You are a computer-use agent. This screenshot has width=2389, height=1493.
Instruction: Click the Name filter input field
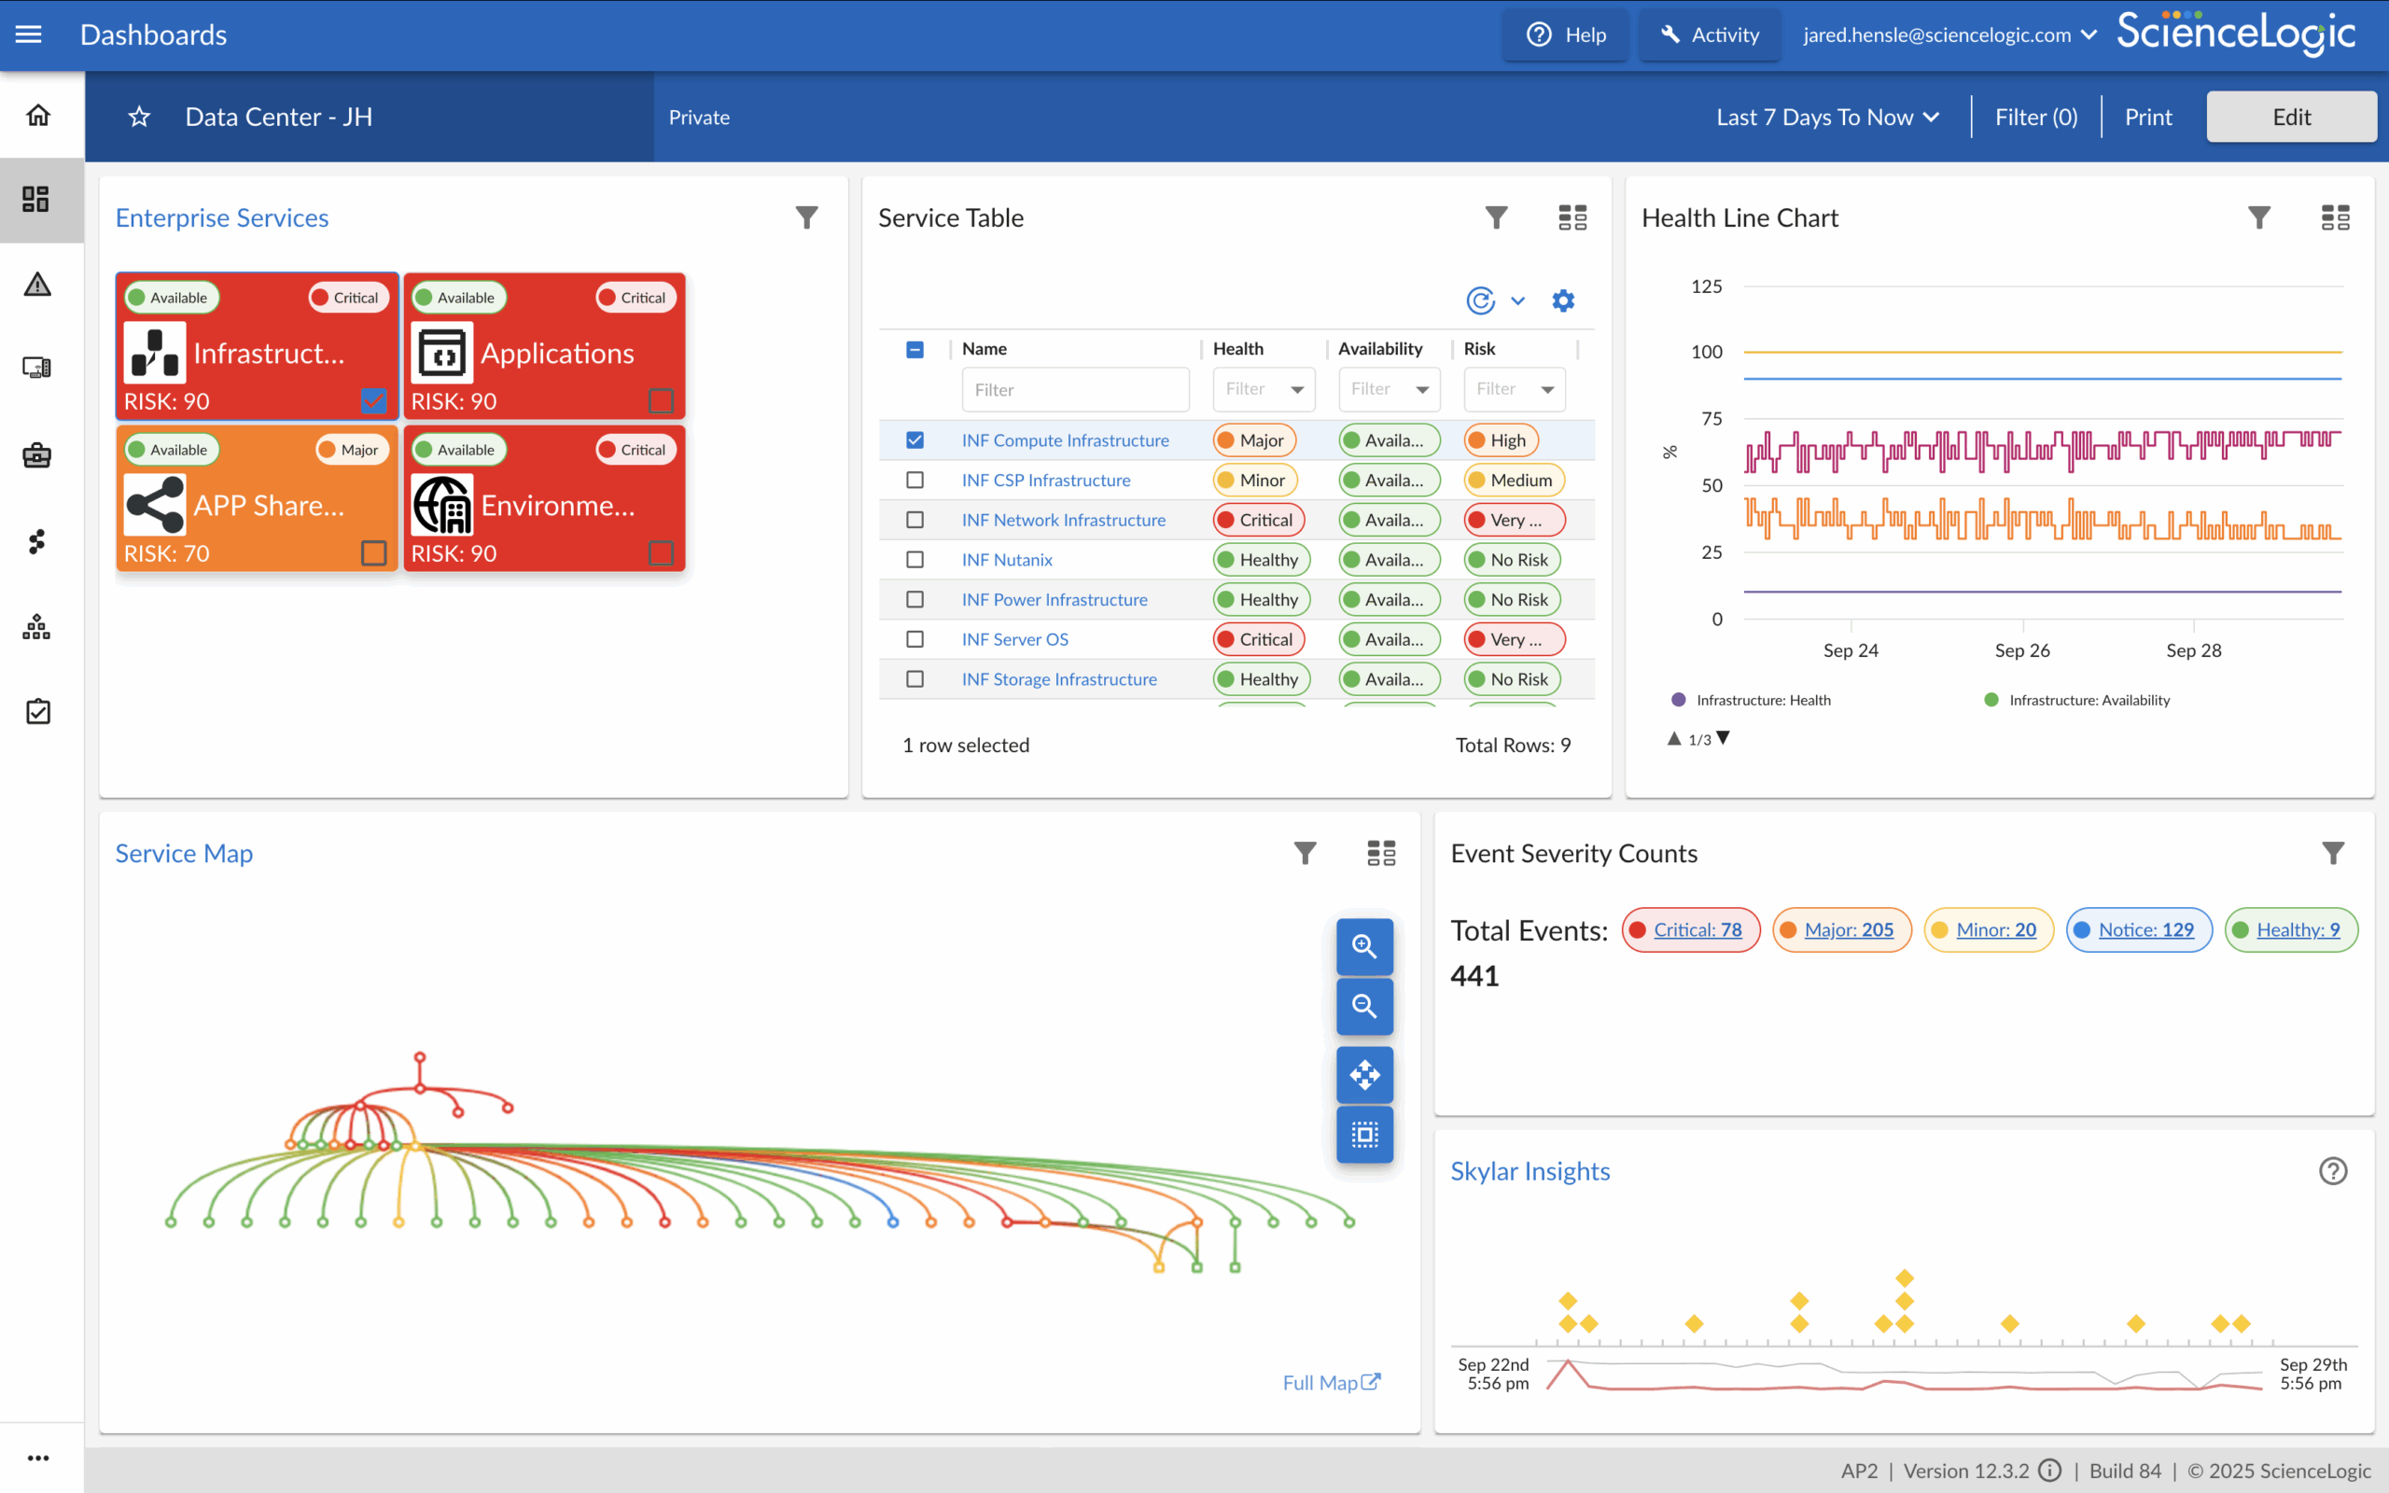click(1075, 389)
